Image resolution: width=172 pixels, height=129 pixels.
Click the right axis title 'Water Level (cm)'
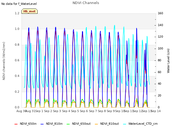coord(168,61)
